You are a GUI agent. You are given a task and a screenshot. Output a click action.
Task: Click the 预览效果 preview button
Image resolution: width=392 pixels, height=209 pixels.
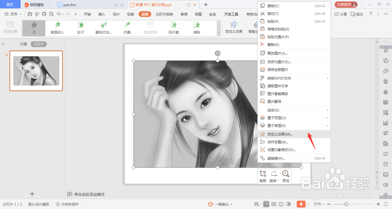point(11,27)
